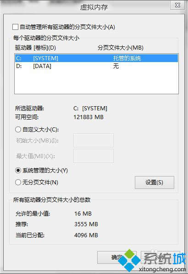Click the 分页文件大小(MB) column label

point(121,48)
